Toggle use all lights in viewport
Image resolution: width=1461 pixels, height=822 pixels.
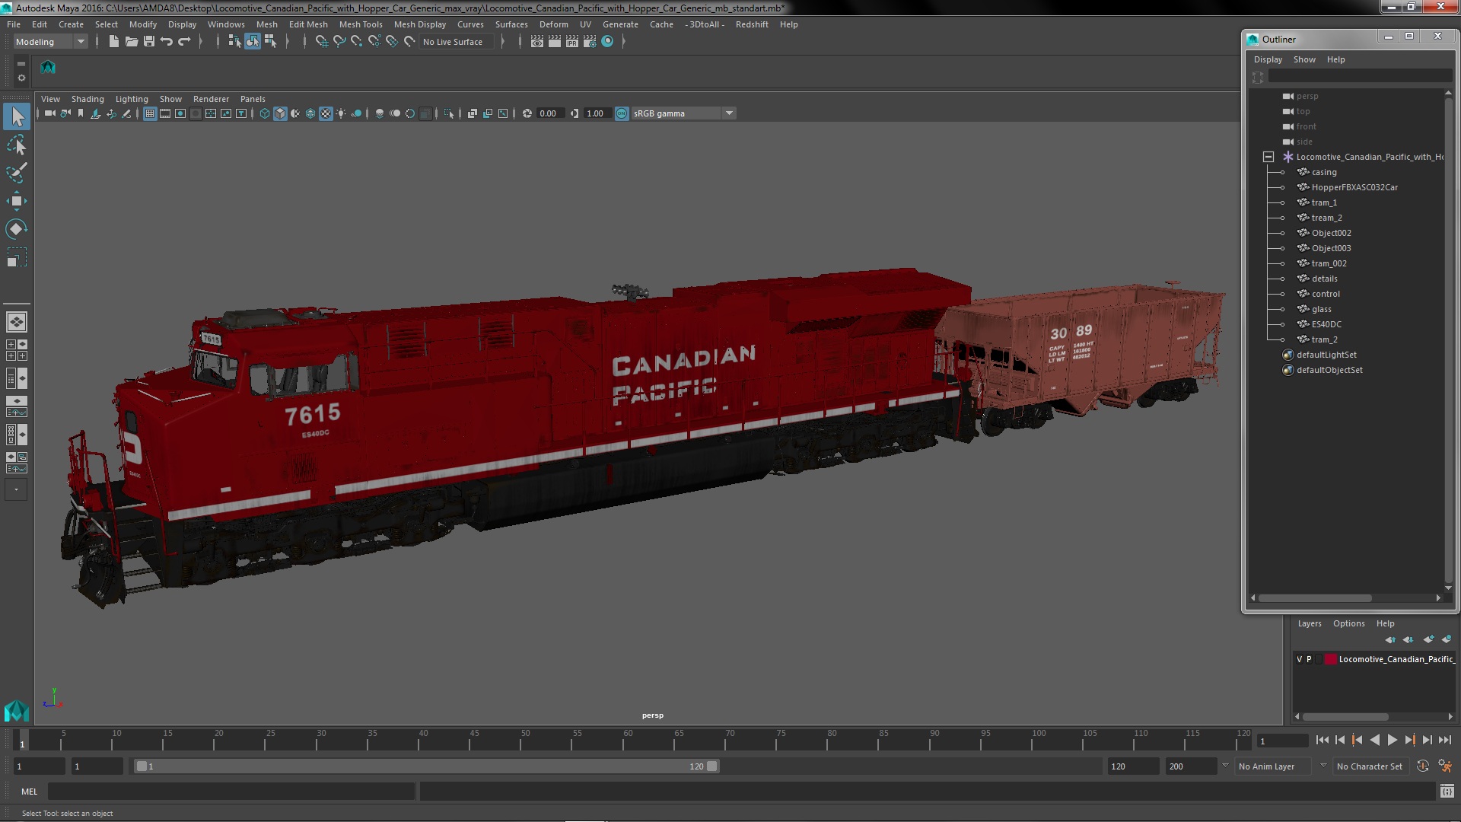[x=341, y=113]
